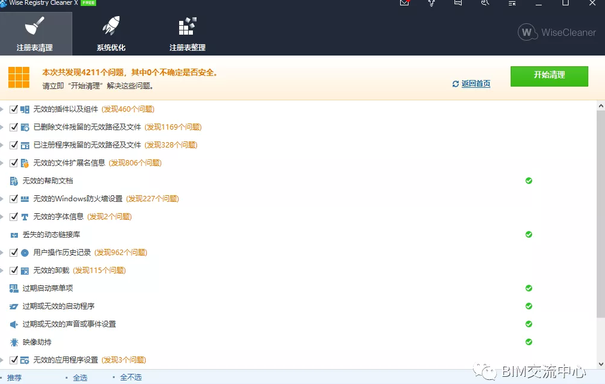Open the mail notifications envelope icon
Image resolution: width=605 pixels, height=384 pixels.
tap(404, 3)
